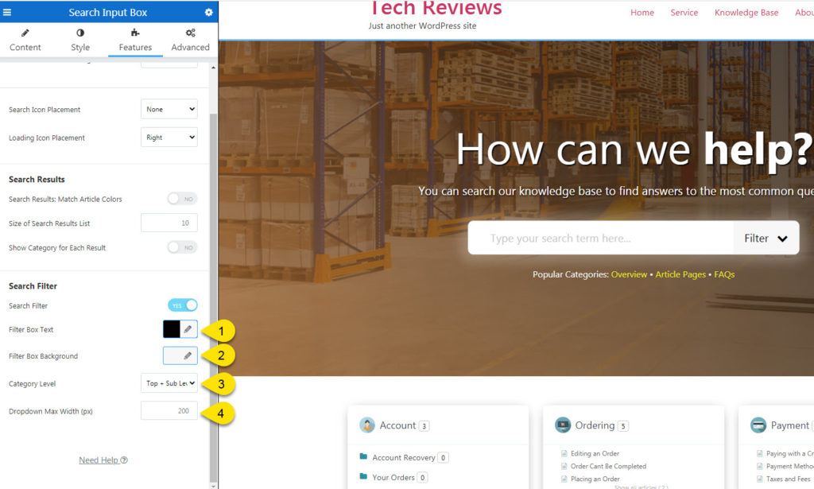Open the Loading Icon Placement dropdown

[169, 138]
